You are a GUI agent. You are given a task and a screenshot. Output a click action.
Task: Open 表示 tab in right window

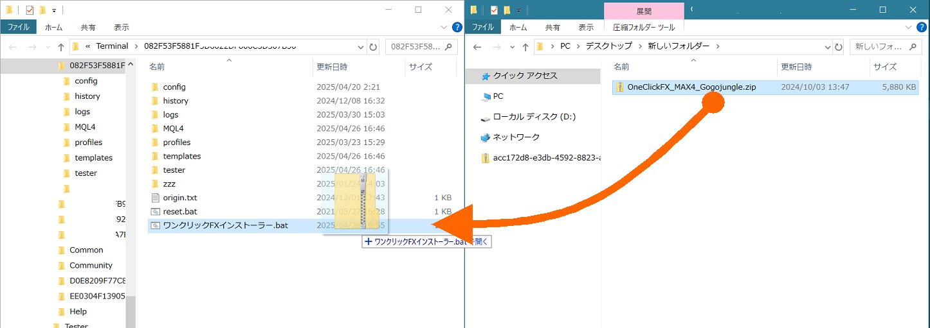(586, 27)
